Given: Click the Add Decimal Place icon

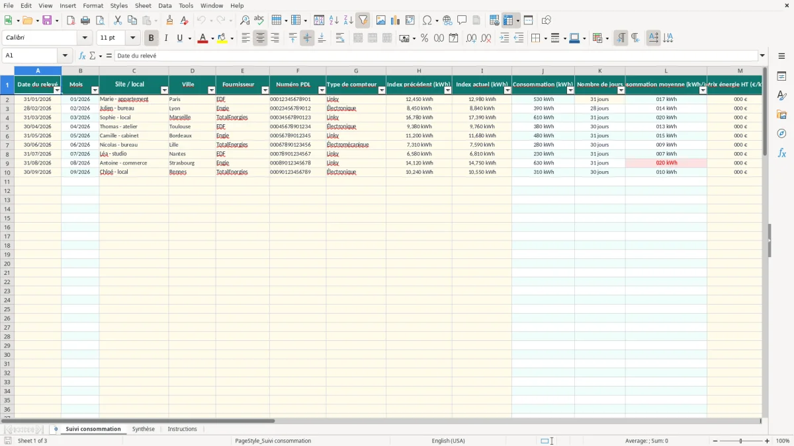Looking at the screenshot, I should tap(471, 38).
